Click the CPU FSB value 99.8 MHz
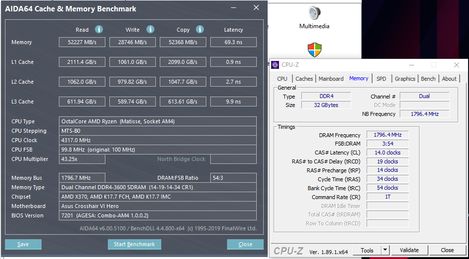 coord(158,150)
